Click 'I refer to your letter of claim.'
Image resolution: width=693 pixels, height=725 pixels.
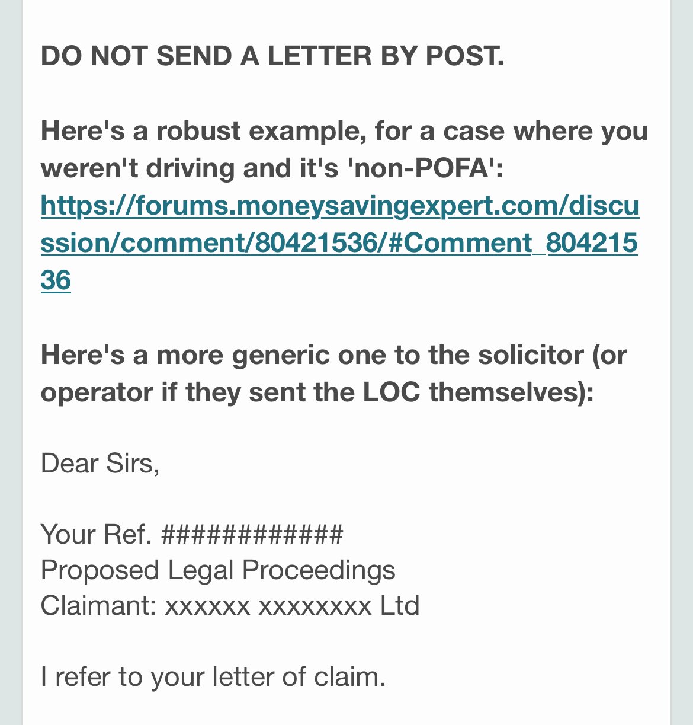pos(213,677)
